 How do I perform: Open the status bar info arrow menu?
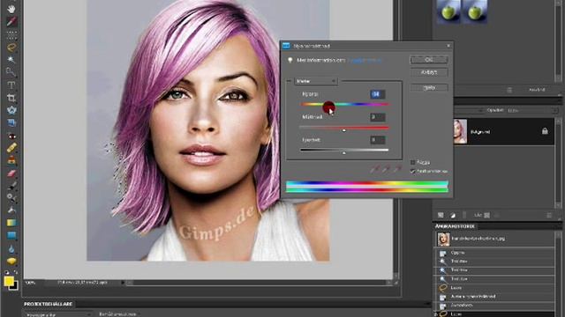(x=123, y=283)
